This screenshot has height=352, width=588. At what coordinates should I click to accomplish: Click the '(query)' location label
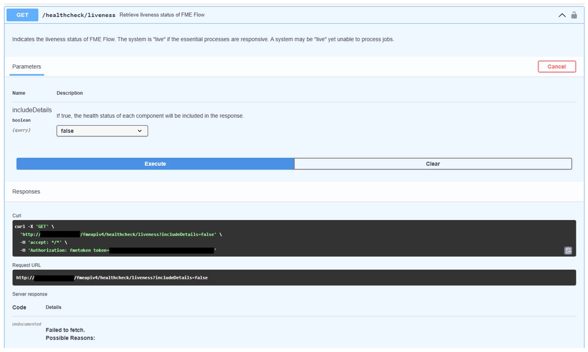pos(21,130)
